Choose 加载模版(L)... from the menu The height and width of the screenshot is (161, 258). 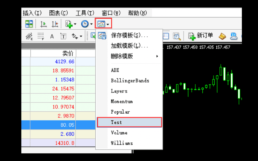click(129, 46)
